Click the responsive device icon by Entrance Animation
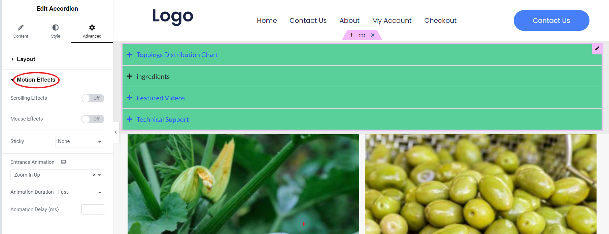Screen dimensions: 609x234 coord(63,162)
